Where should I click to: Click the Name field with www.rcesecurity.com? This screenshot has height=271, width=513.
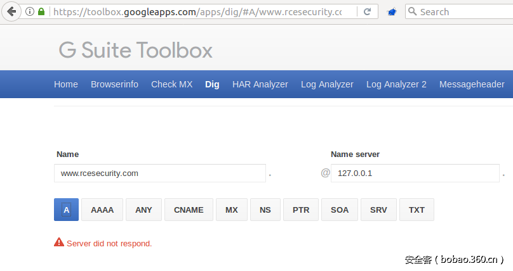160,173
